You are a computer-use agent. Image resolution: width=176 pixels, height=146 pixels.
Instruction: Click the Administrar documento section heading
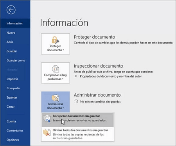[x=97, y=95]
